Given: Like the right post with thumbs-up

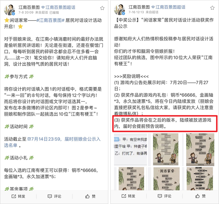Looking at the screenshot, I should click(x=201, y=196).
